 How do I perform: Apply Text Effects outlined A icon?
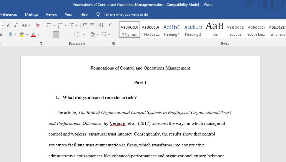11,34
